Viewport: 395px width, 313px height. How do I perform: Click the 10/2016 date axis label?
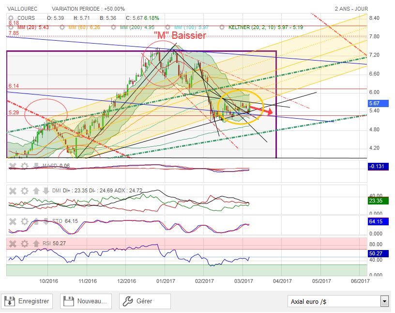pyautogui.click(x=48, y=281)
